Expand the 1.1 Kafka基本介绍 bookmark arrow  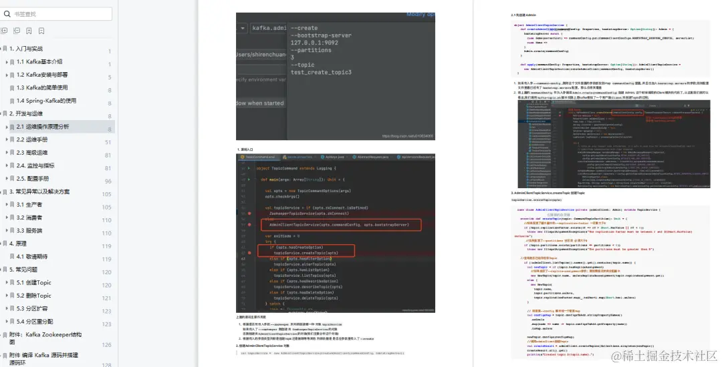pos(7,61)
